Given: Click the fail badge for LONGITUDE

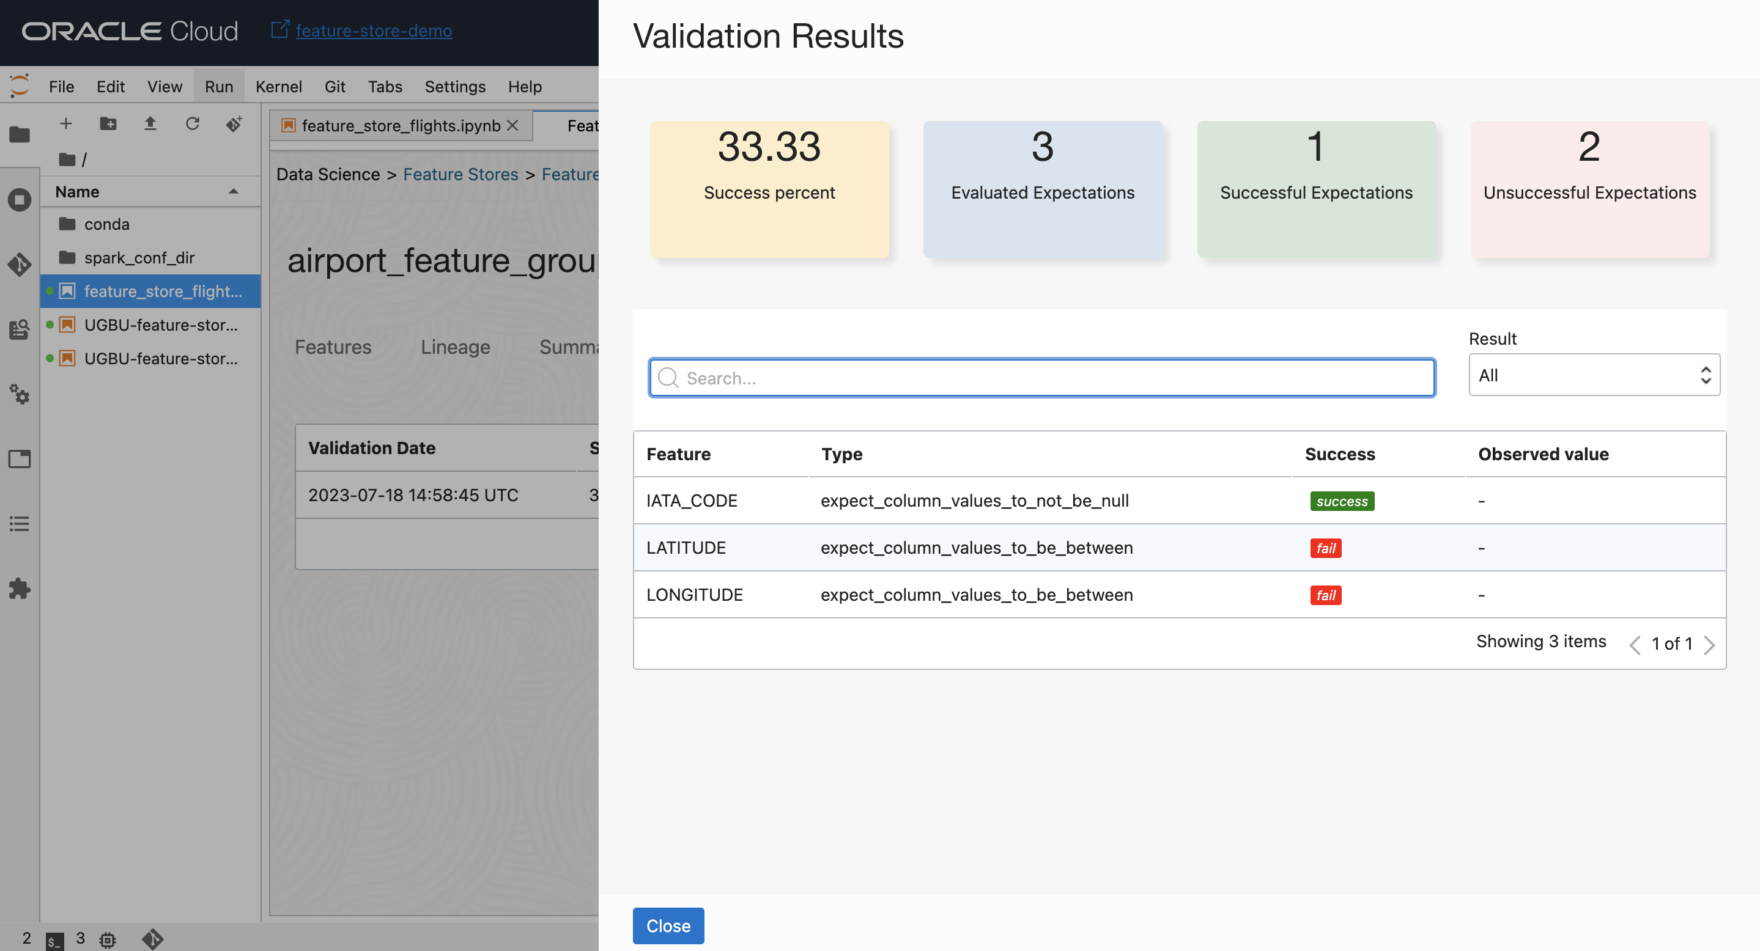Looking at the screenshot, I should click(1325, 595).
